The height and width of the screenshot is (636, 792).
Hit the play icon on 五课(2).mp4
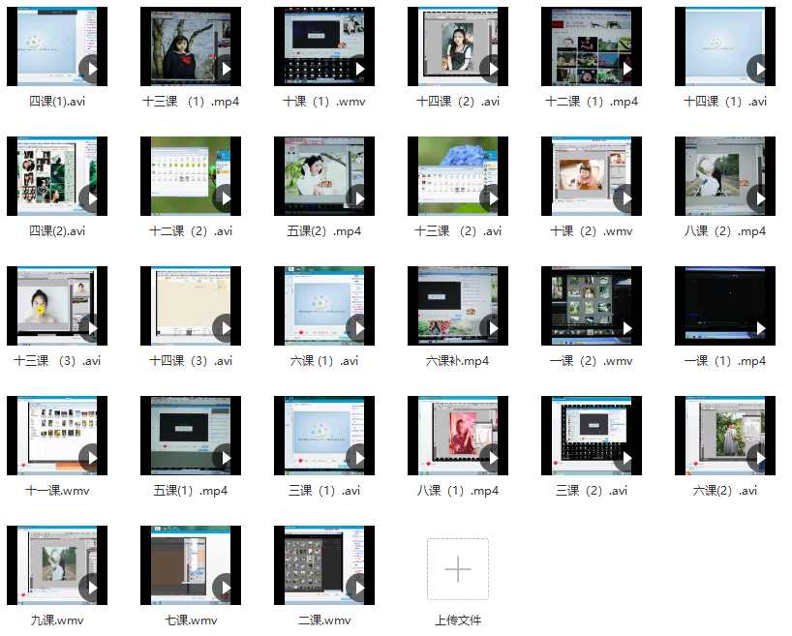[359, 198]
